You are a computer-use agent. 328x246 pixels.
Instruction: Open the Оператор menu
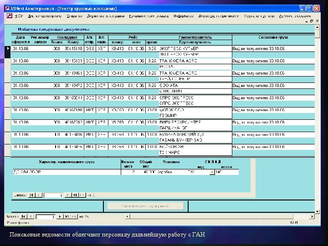74,16
